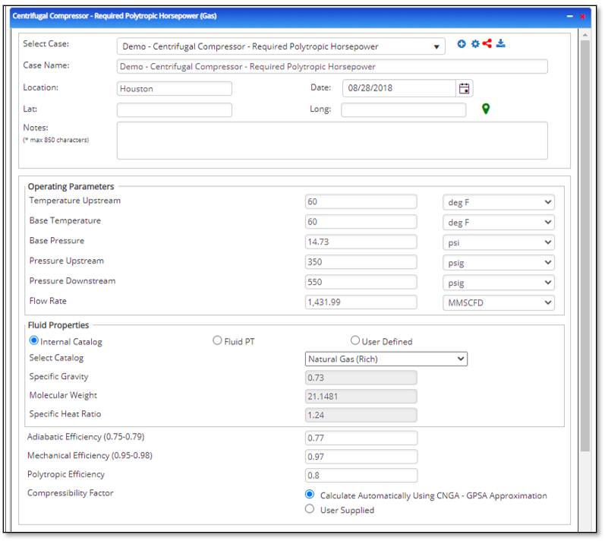The image size is (605, 541).
Task: Click the red share case icon
Action: click(487, 44)
